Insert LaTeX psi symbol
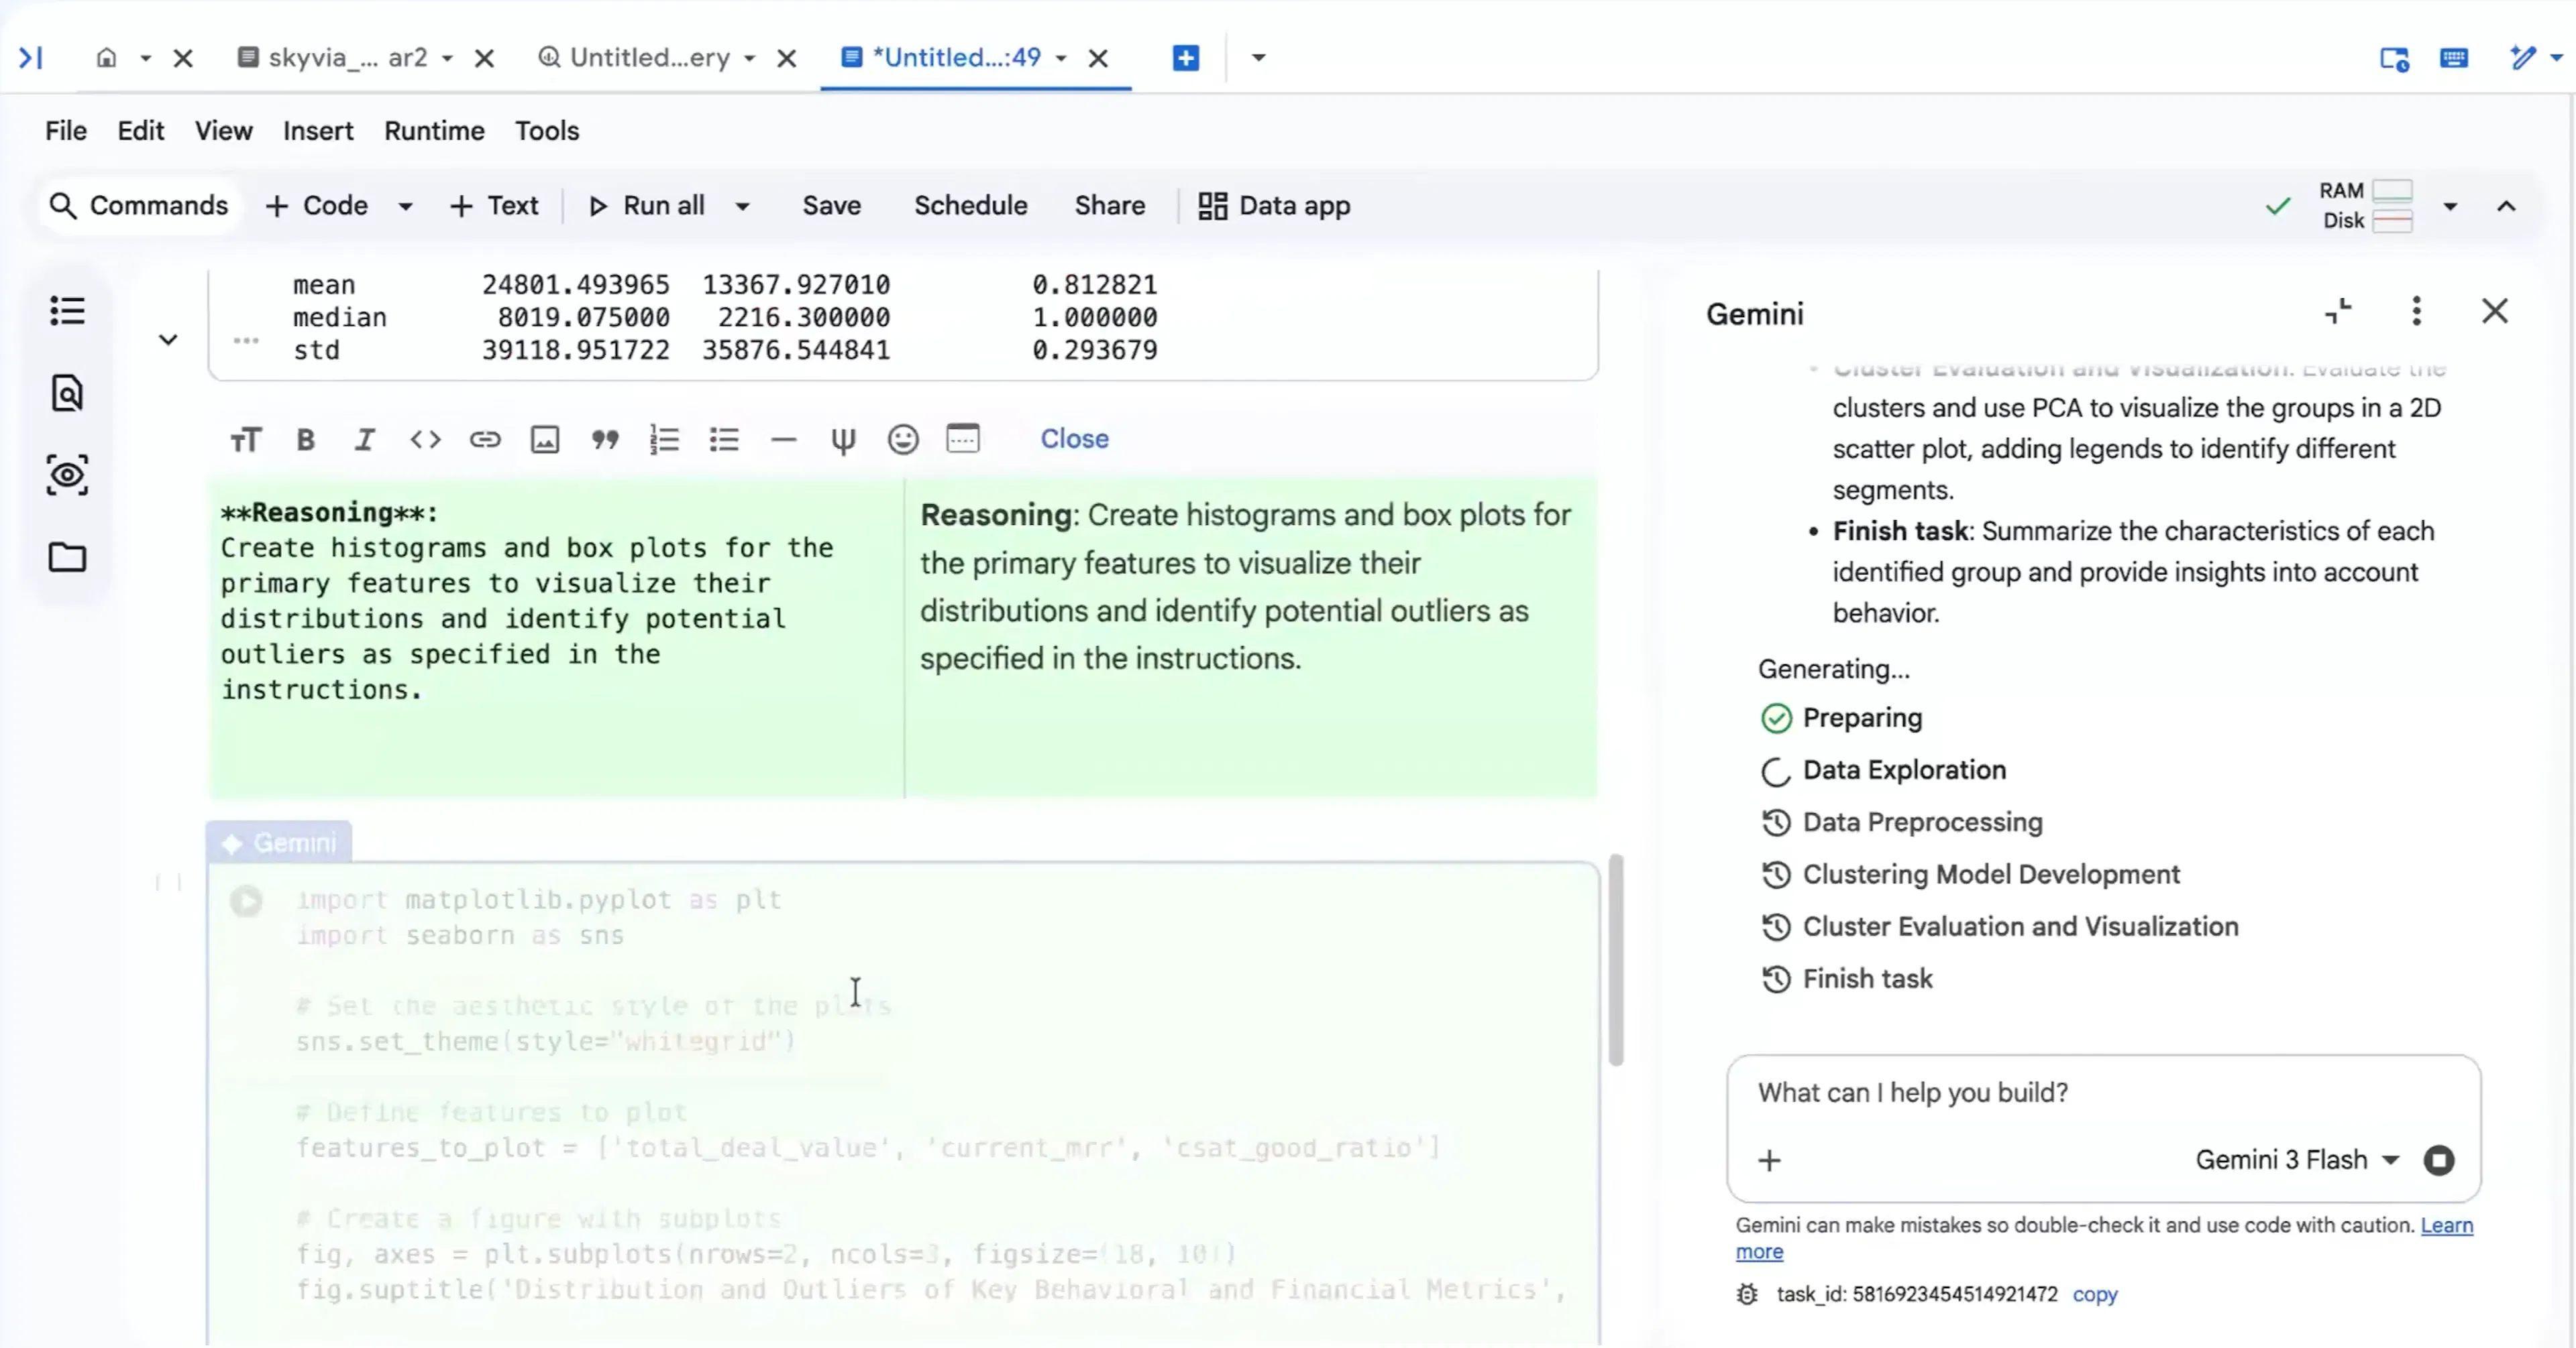This screenshot has width=2576, height=1348. [843, 440]
